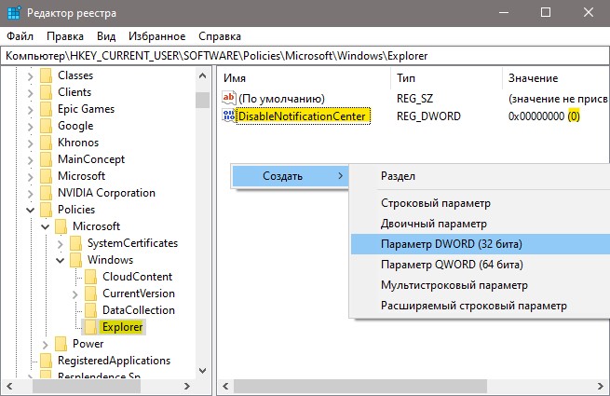Choose Расширяемый строковый параметр from submenu
610x396 pixels.
[480, 306]
